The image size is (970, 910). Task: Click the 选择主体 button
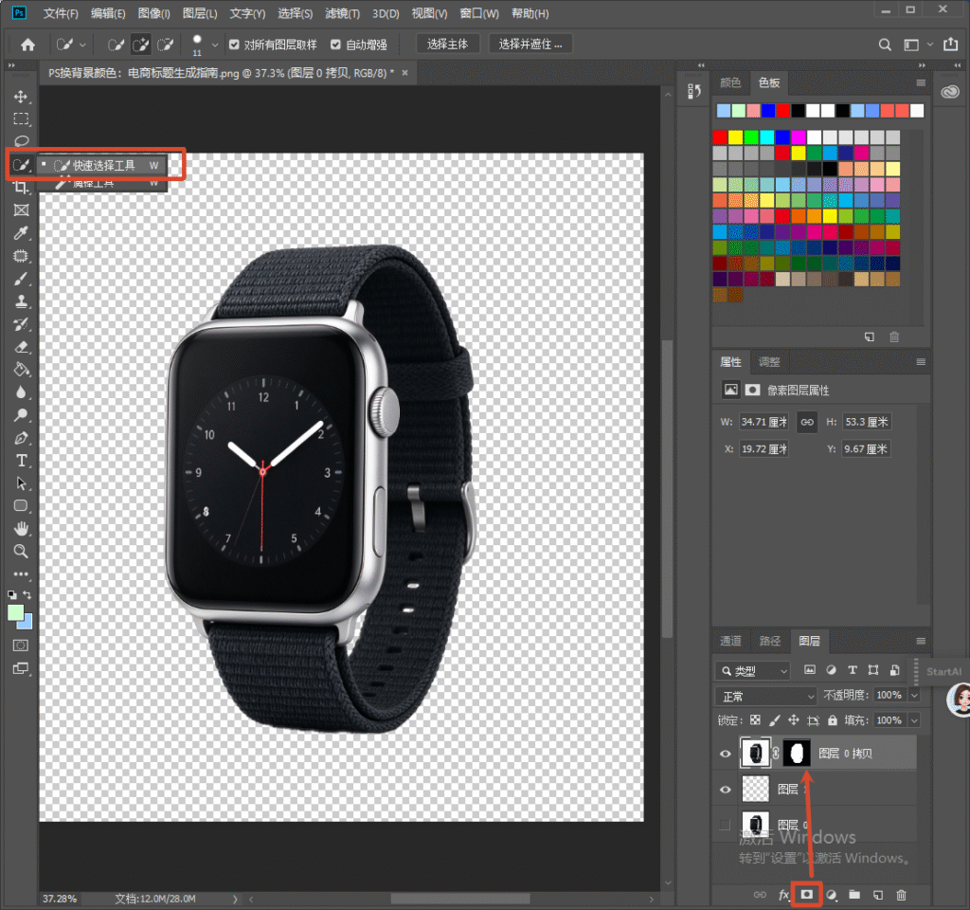447,44
